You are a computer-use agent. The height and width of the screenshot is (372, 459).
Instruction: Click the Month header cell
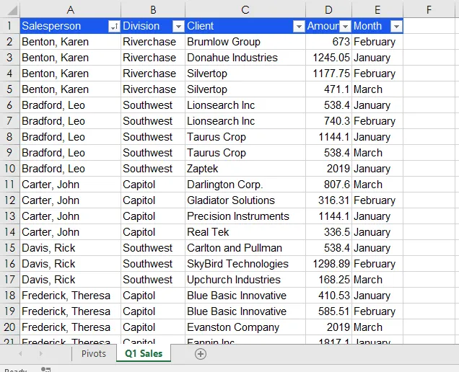[377, 26]
